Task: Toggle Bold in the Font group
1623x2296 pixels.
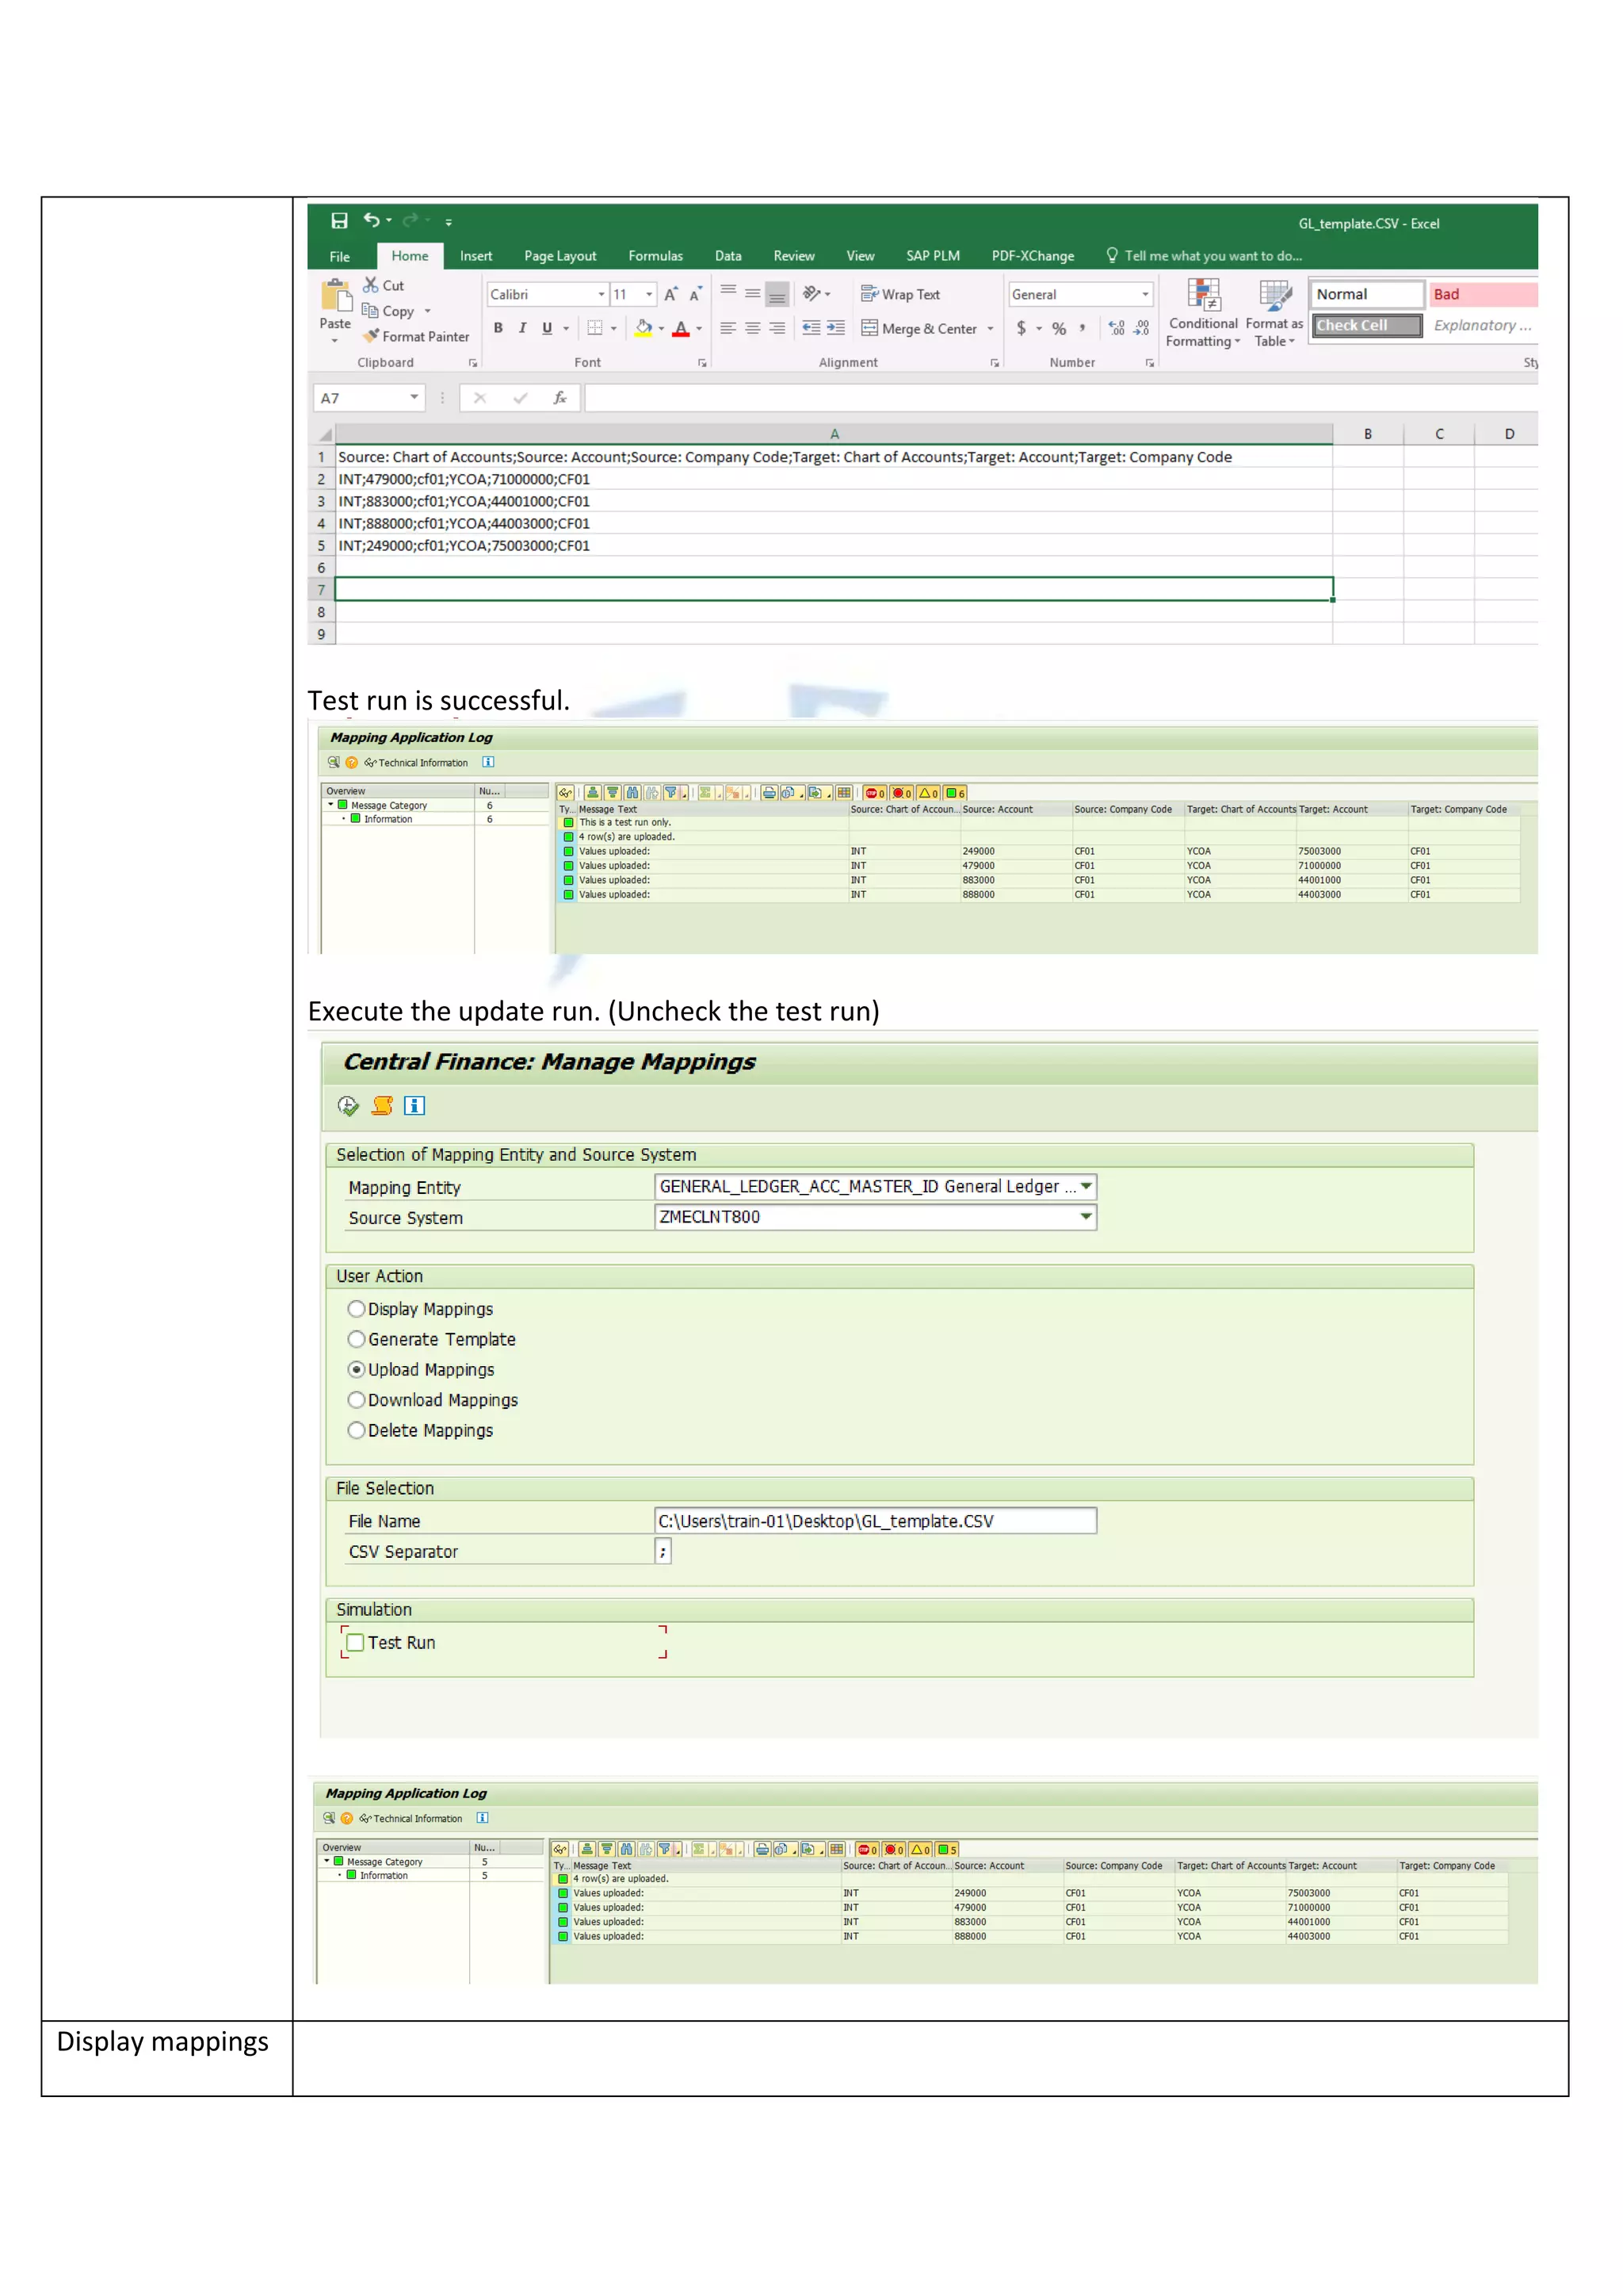Action: click(498, 328)
